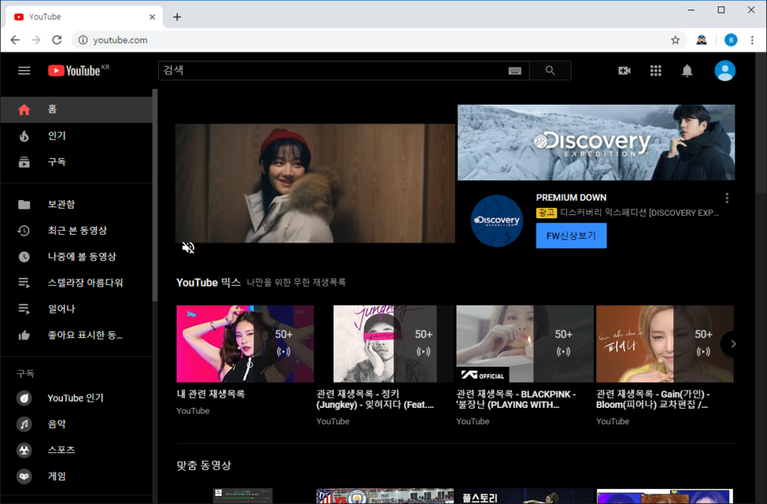Image resolution: width=767 pixels, height=504 pixels.
Task: Click the 정키 (Jungkey) mix title
Action: point(376,399)
